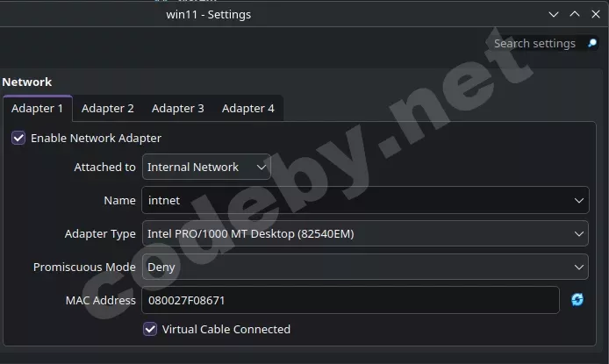The height and width of the screenshot is (364, 609).
Task: Click the Network section heading
Action: tap(27, 82)
